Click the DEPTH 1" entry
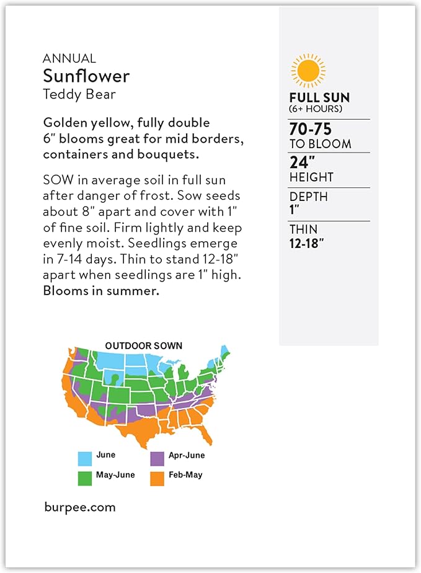 (x=308, y=203)
